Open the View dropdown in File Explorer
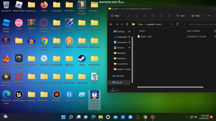The image size is (216, 121). (196, 16)
